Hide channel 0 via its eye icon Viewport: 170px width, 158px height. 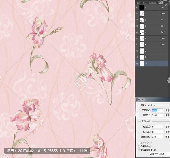point(137,7)
